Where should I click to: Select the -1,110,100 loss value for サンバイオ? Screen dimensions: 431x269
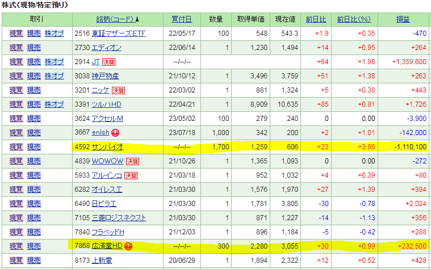[411, 148]
